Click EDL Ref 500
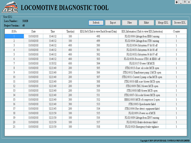The width and height of the screenshot is (191, 143). 98,45
